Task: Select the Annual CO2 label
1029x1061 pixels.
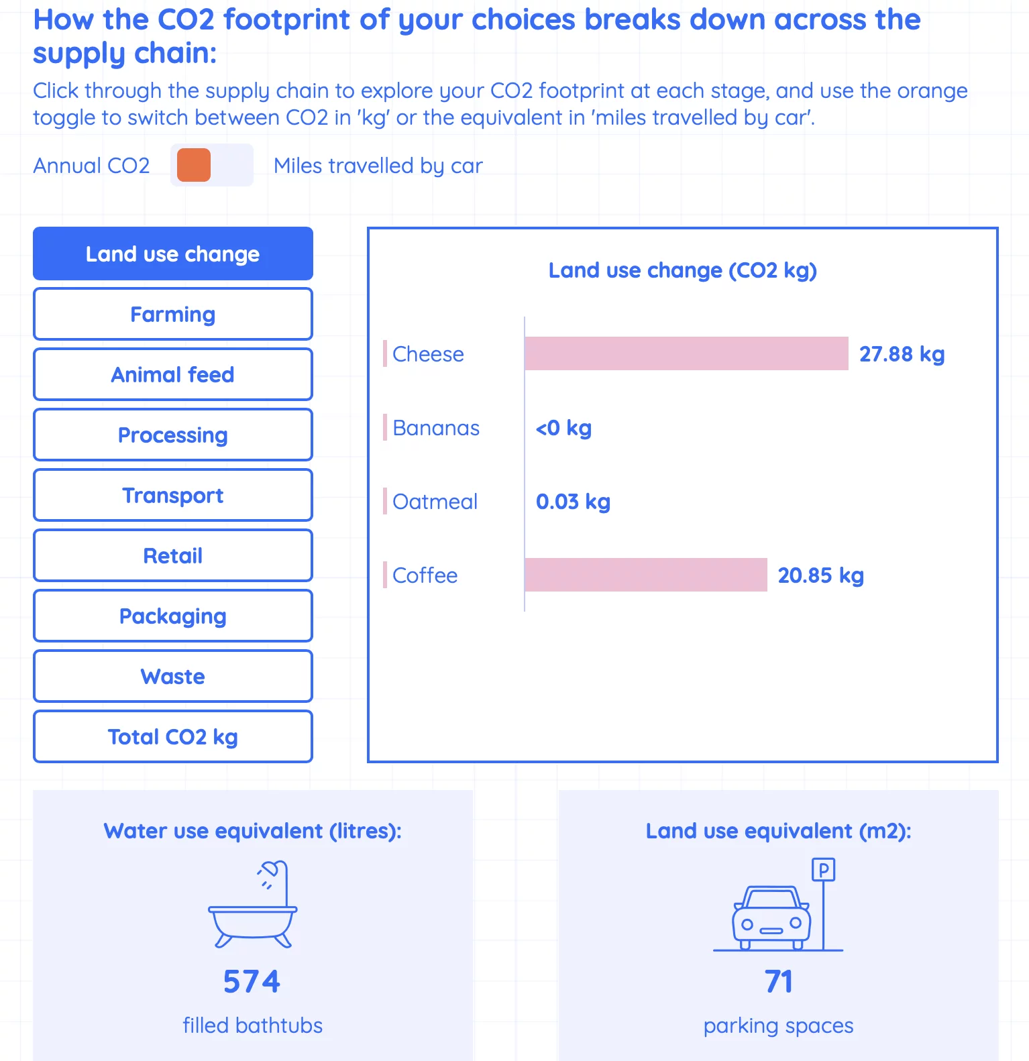Action: click(91, 166)
